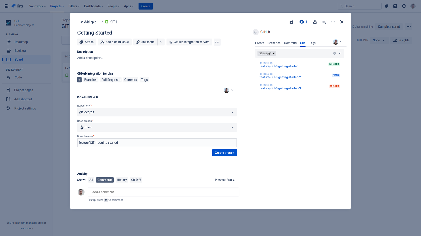Open account avatar dropdown above Create Branch
This screenshot has width=421, height=236.
tap(229, 90)
